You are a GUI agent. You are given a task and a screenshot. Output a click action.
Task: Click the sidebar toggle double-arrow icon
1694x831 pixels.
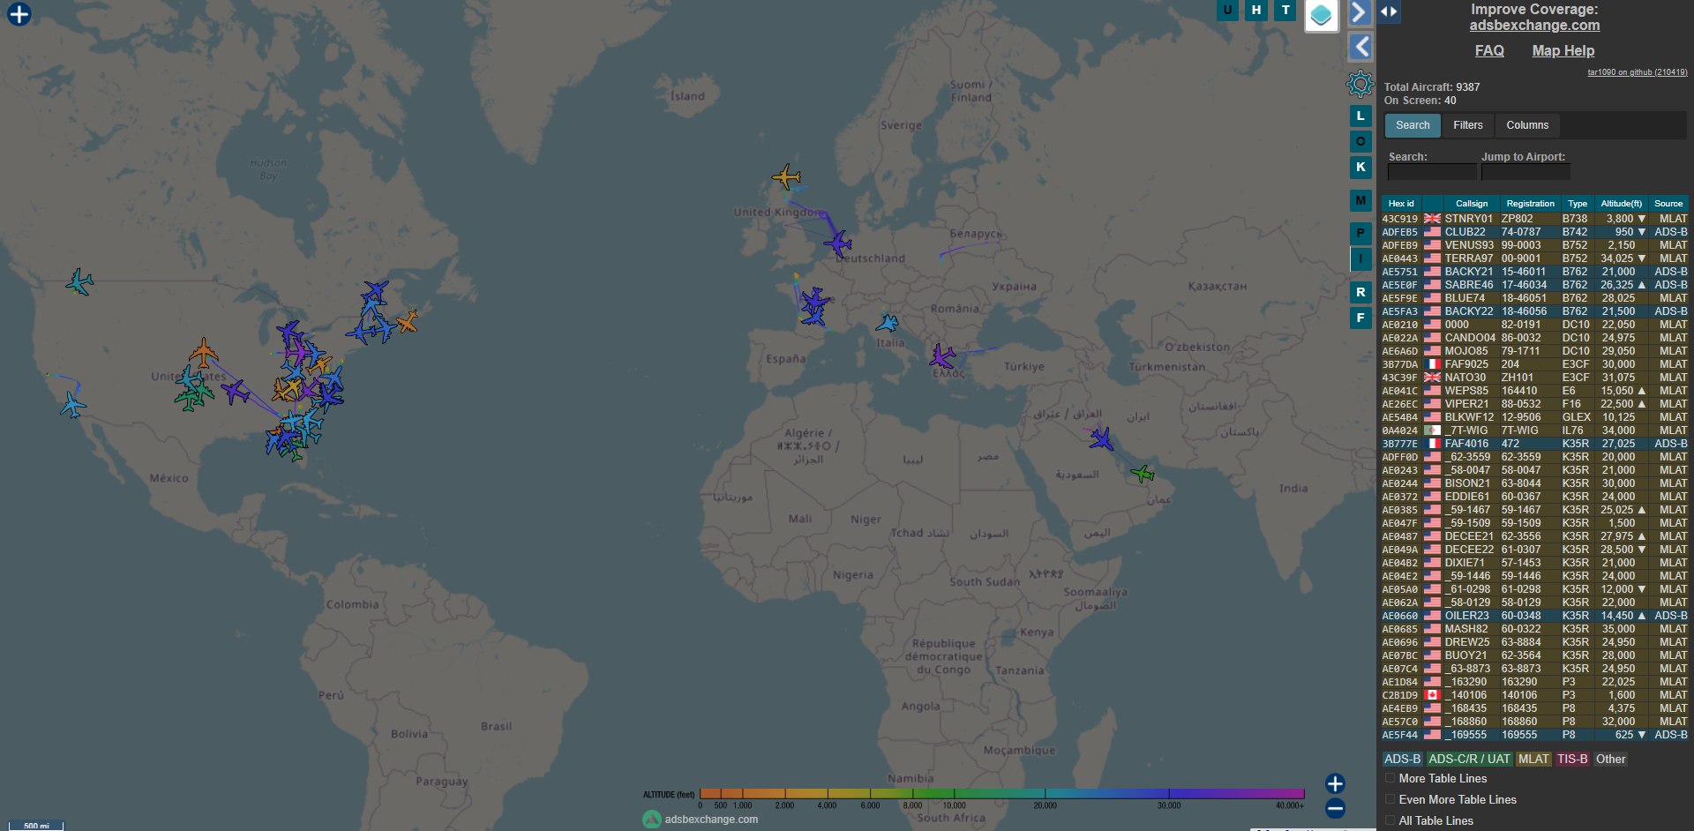pos(1389,11)
